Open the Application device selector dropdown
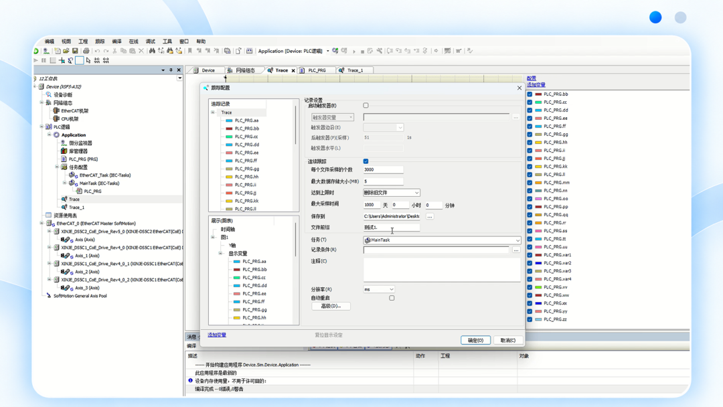The image size is (723, 407). [x=328, y=51]
